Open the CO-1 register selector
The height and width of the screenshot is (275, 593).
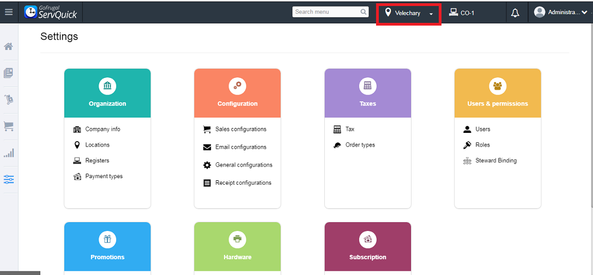pyautogui.click(x=461, y=13)
